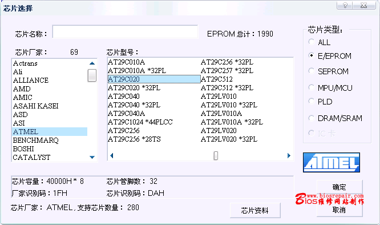
Task: Click the chip model list left arrow
Action: [x=112, y=155]
